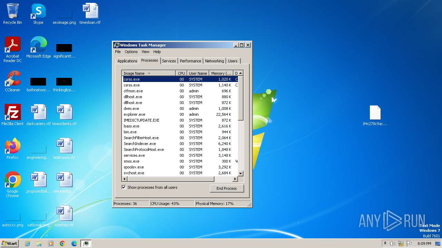Sort processes by Memory column

(221, 73)
